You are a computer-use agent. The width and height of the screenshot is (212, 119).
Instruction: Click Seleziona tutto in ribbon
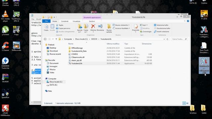pos(161,25)
